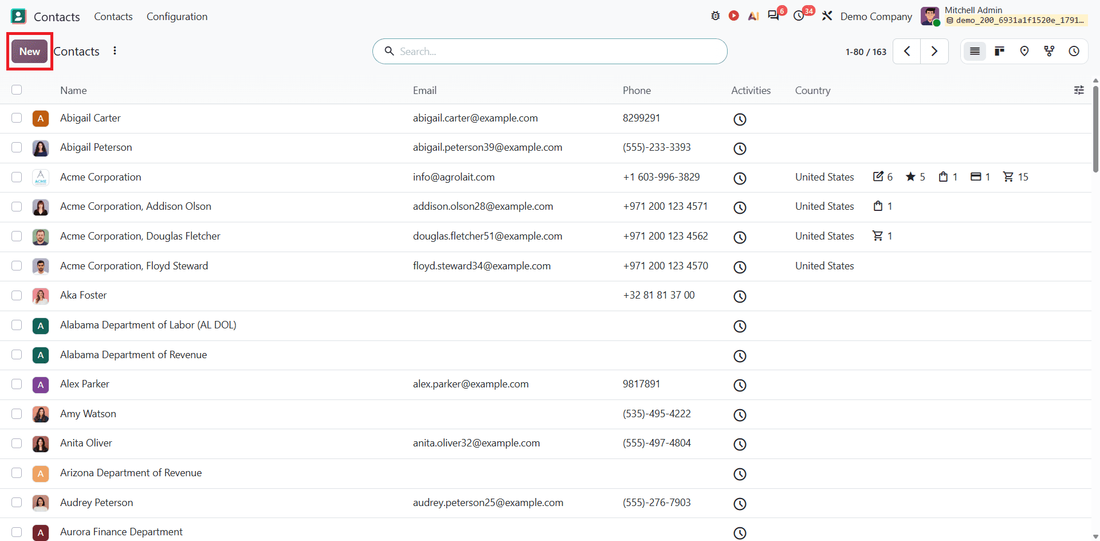The height and width of the screenshot is (541, 1100).
Task: Toggle the select-all header checkbox
Action: pyautogui.click(x=17, y=90)
